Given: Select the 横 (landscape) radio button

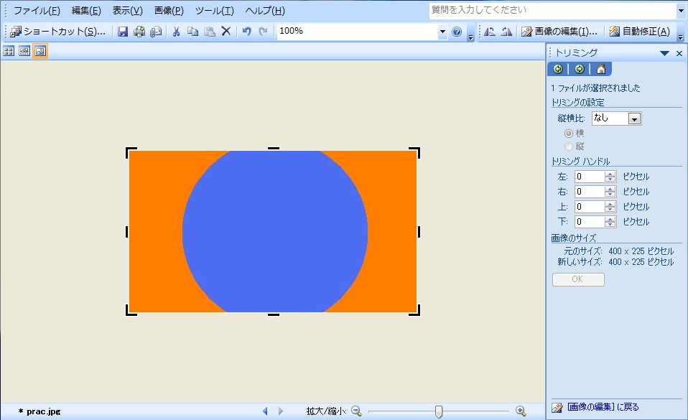Looking at the screenshot, I should click(569, 133).
